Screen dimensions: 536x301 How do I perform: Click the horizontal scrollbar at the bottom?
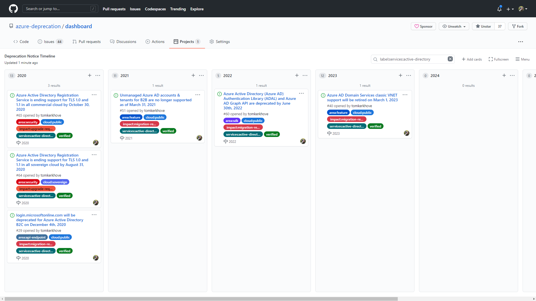point(201,299)
